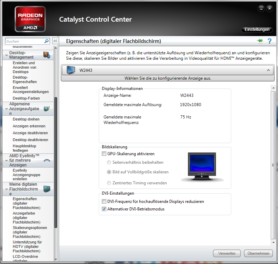This screenshot has width=278, height=264.
Task: Open Eigenschaften (digitaler Flachbildschirm) in sidebar
Action: coord(26,203)
